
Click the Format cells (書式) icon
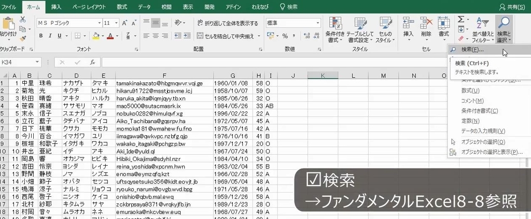pos(444,23)
